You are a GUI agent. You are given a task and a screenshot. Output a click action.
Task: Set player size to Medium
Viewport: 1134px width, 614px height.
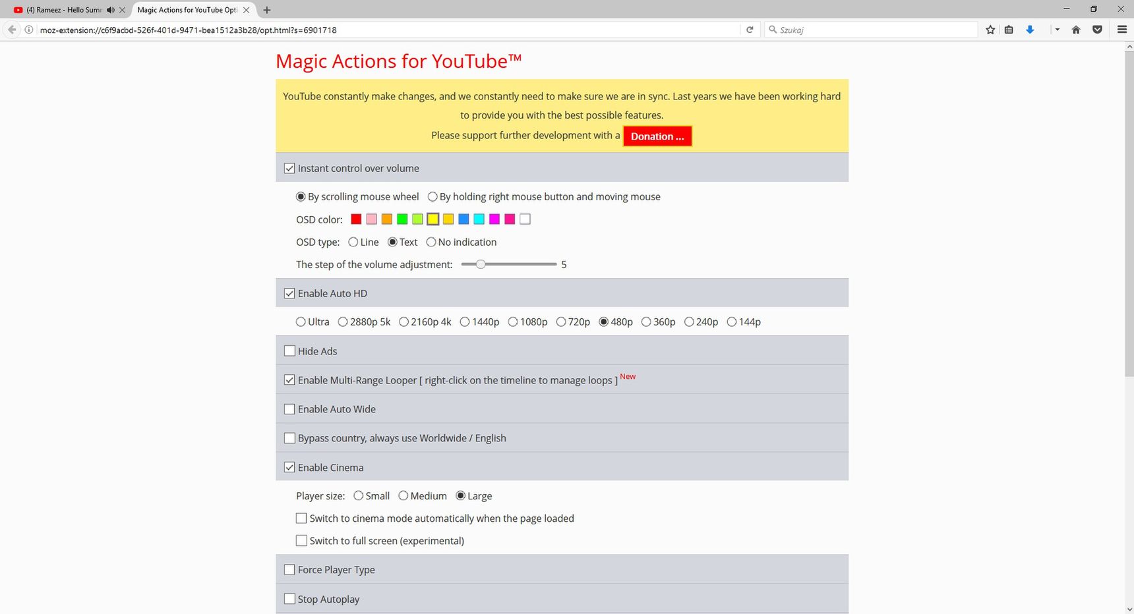click(x=403, y=495)
